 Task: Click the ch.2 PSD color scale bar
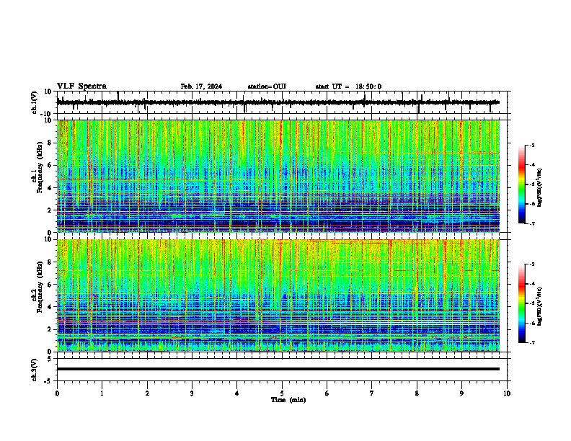[x=522, y=303]
